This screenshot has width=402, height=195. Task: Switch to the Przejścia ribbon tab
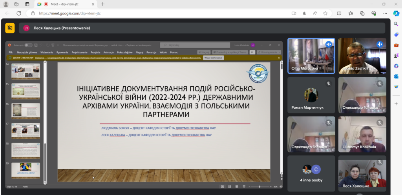[95, 52]
